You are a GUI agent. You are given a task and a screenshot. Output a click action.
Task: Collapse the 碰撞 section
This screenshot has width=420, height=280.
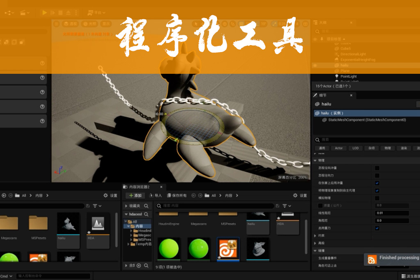pyautogui.click(x=315, y=251)
